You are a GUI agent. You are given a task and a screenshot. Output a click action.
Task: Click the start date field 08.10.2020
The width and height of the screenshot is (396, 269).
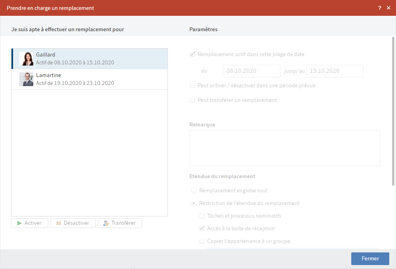[x=251, y=71]
